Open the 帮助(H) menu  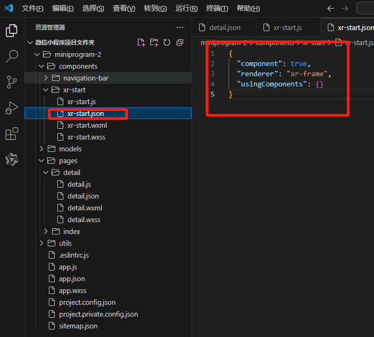point(248,9)
